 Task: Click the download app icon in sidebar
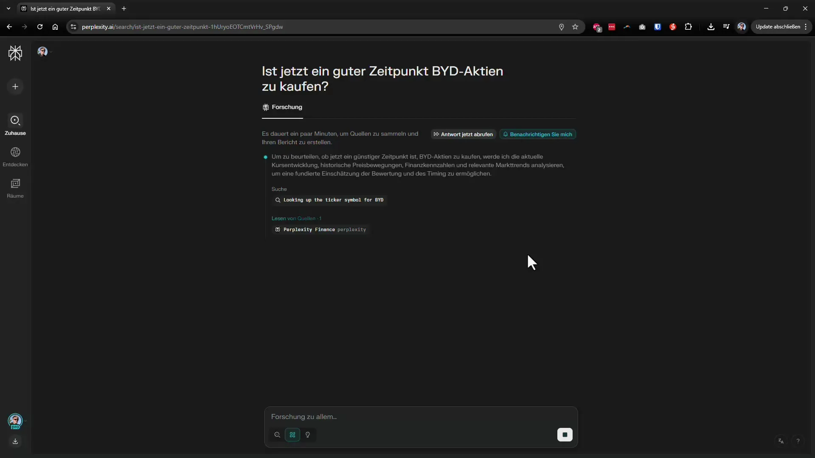point(15,441)
